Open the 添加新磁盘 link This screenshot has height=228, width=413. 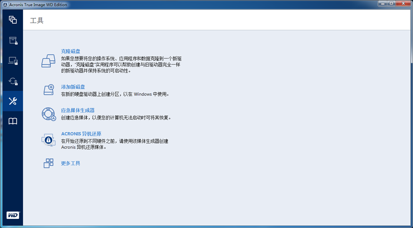point(73,87)
